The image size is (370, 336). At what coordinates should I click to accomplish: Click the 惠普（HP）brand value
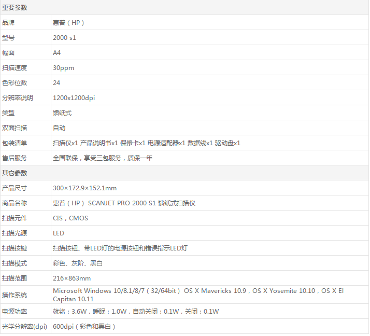(68, 23)
